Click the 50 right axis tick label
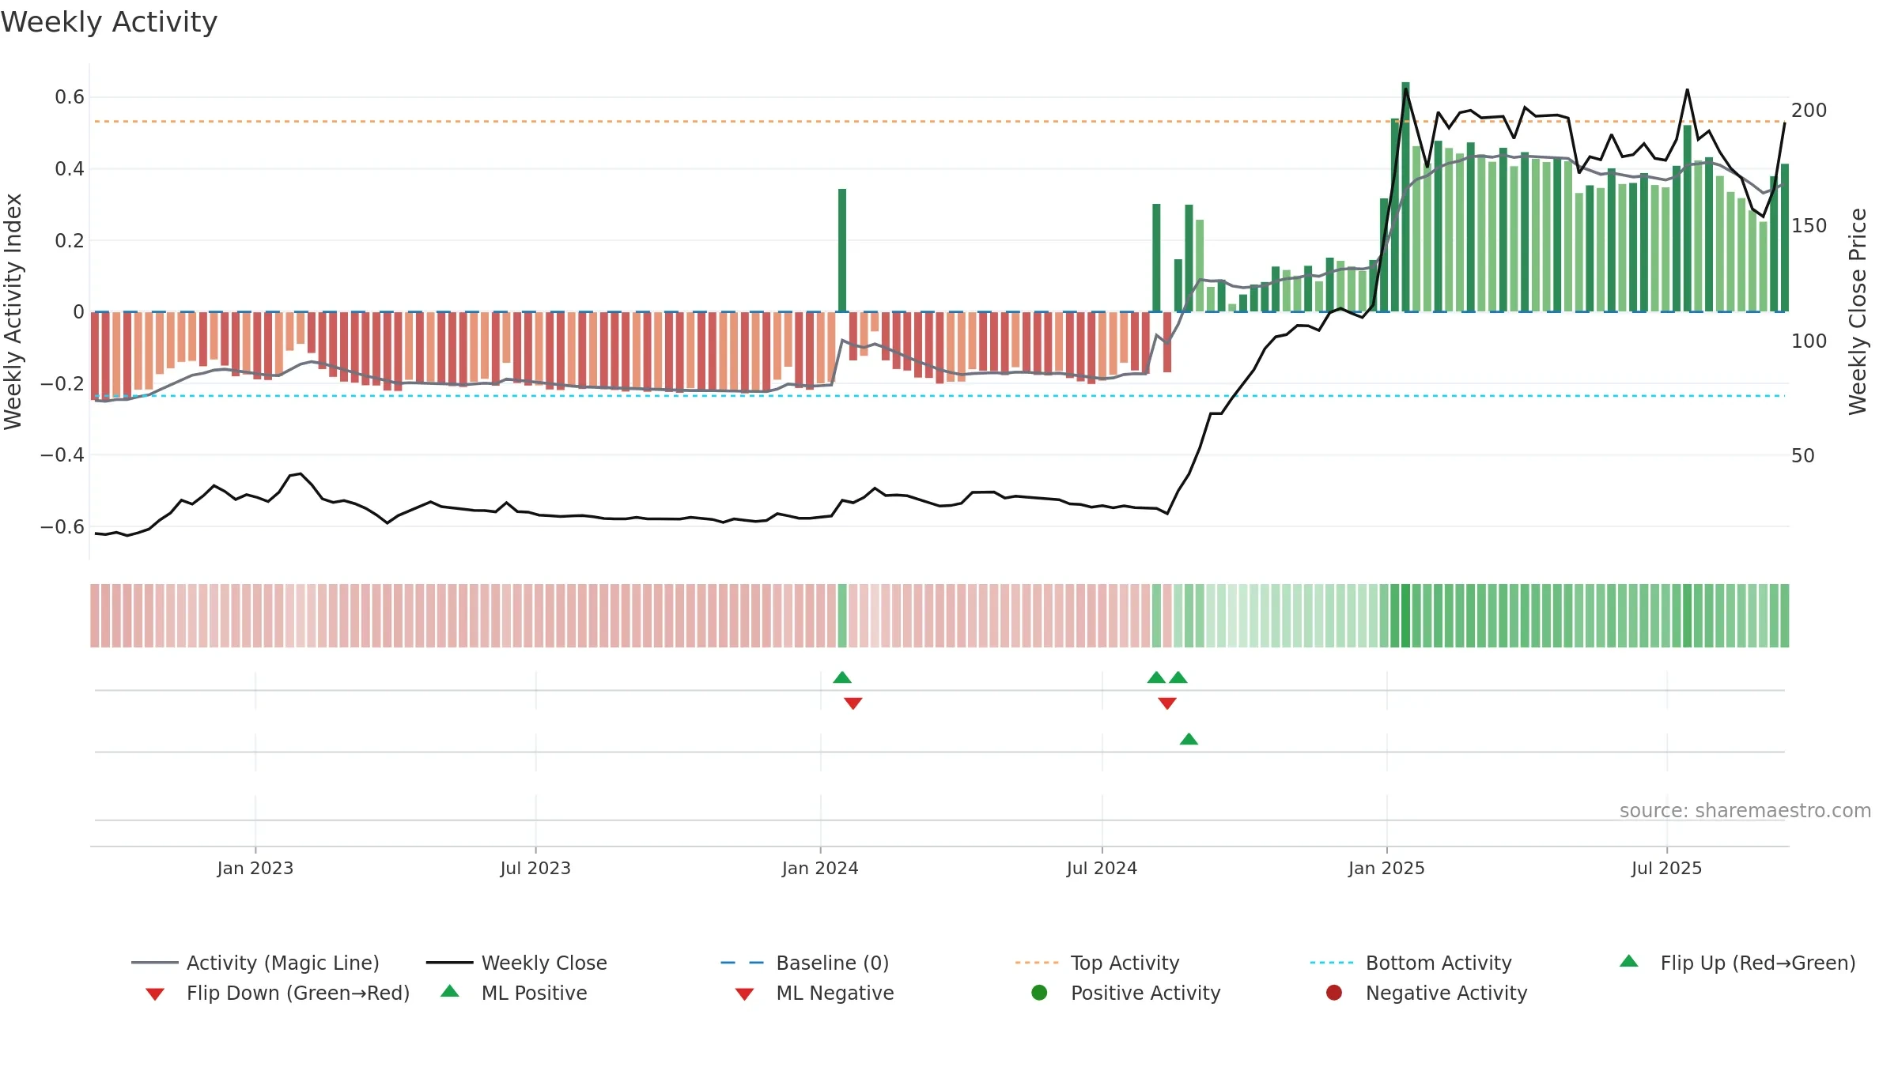Image resolution: width=1898 pixels, height=1067 pixels. tap(1803, 455)
